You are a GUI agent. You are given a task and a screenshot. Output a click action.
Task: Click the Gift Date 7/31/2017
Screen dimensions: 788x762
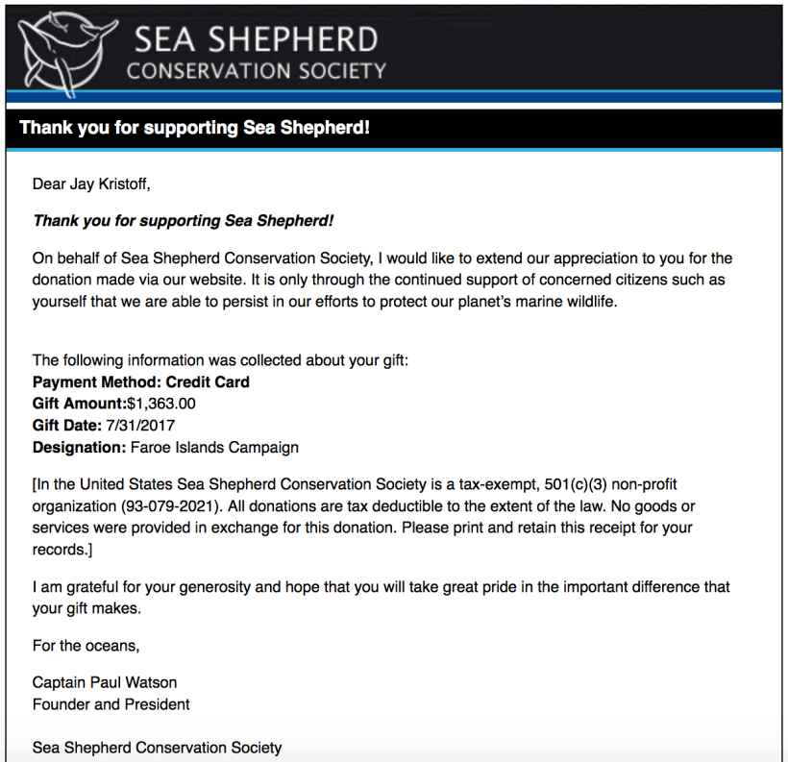140,425
